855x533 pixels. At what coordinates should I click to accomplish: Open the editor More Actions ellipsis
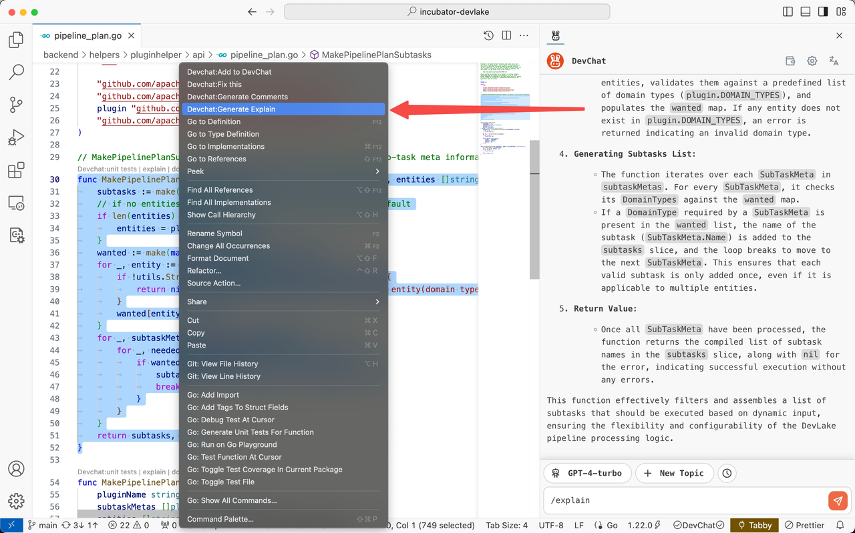[x=524, y=36]
